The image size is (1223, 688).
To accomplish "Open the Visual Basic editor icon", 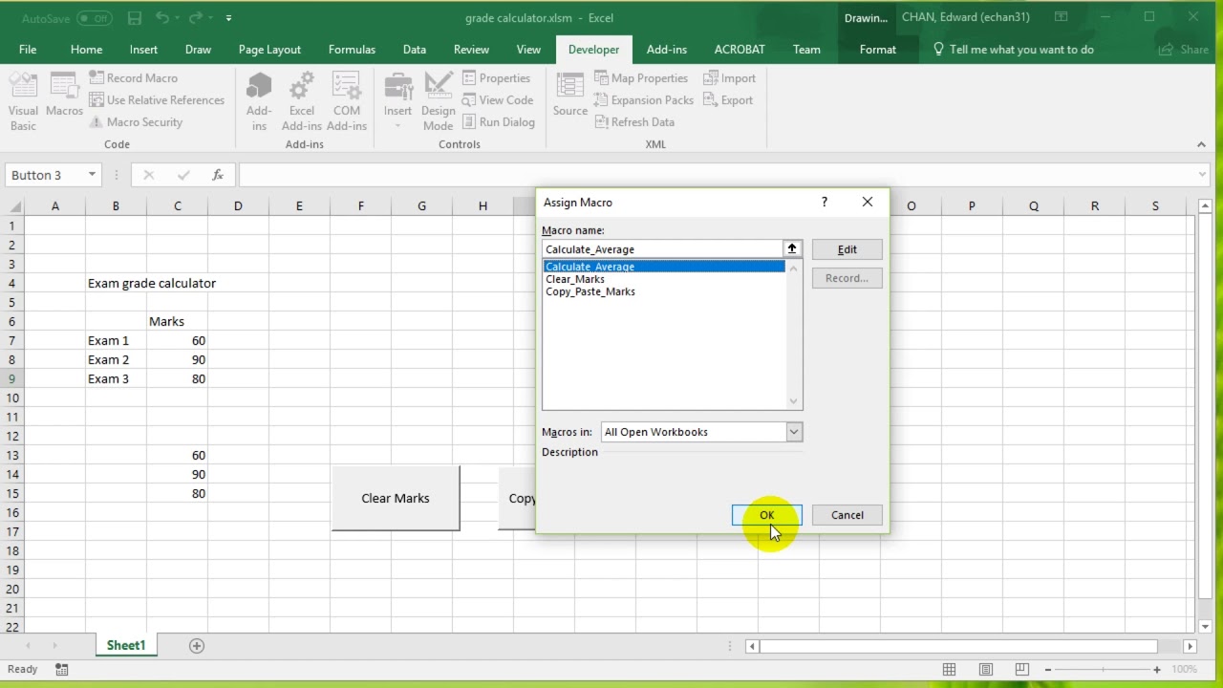I will coord(23,86).
